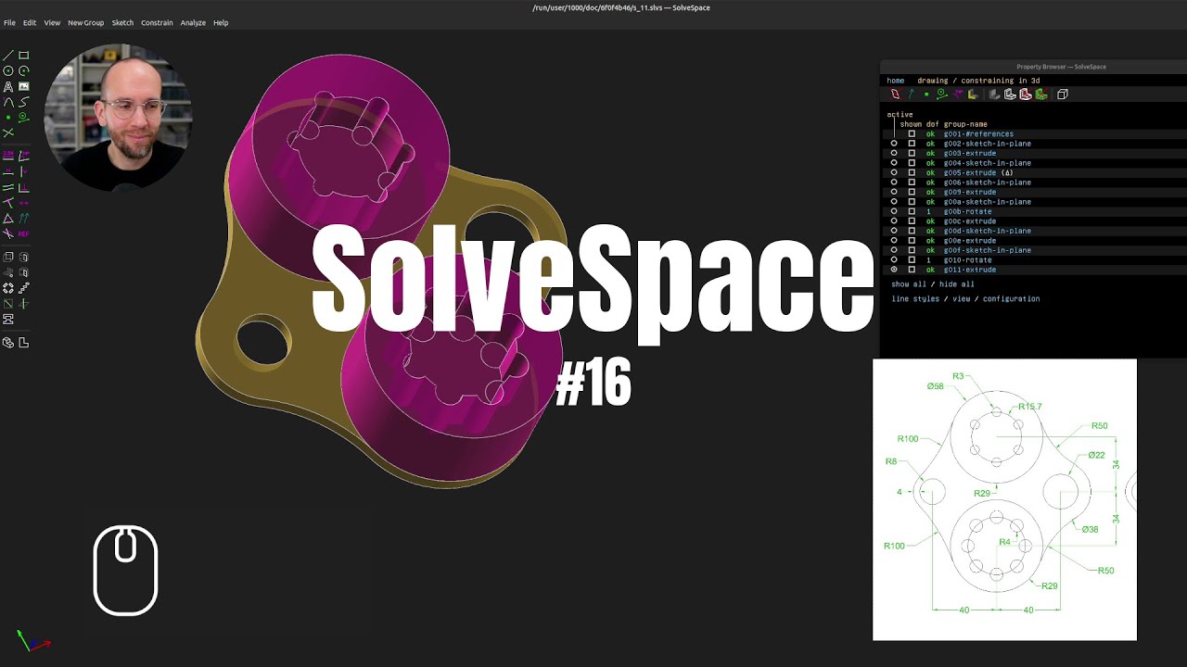Click the home link in Property Browser

(895, 81)
